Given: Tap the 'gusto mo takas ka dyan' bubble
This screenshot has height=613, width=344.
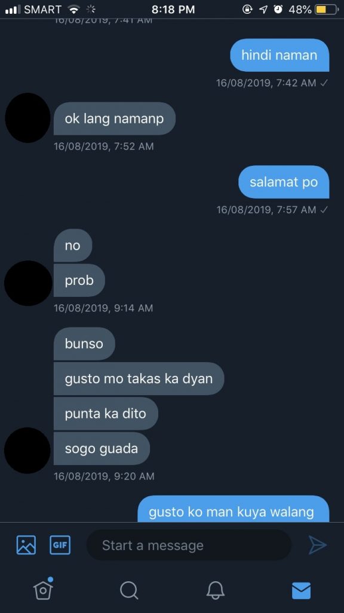Looking at the screenshot, I should click(139, 379).
